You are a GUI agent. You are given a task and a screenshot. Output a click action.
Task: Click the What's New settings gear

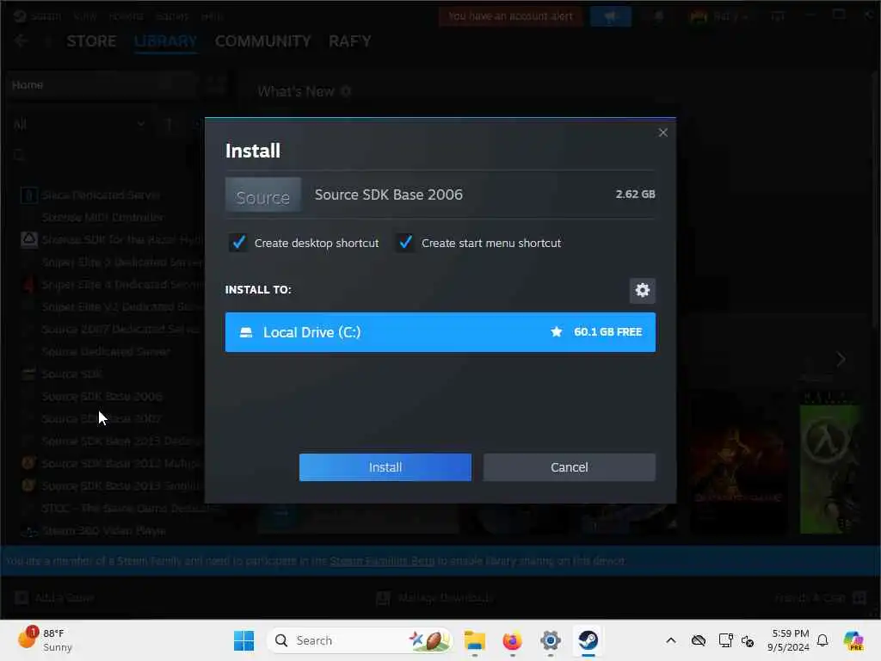tap(346, 91)
